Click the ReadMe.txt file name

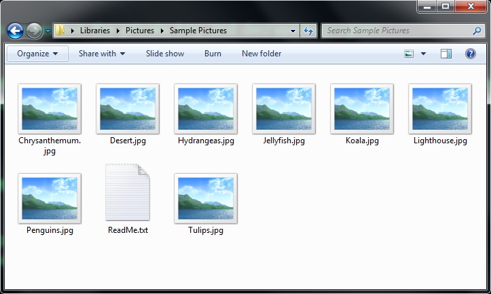click(x=128, y=230)
